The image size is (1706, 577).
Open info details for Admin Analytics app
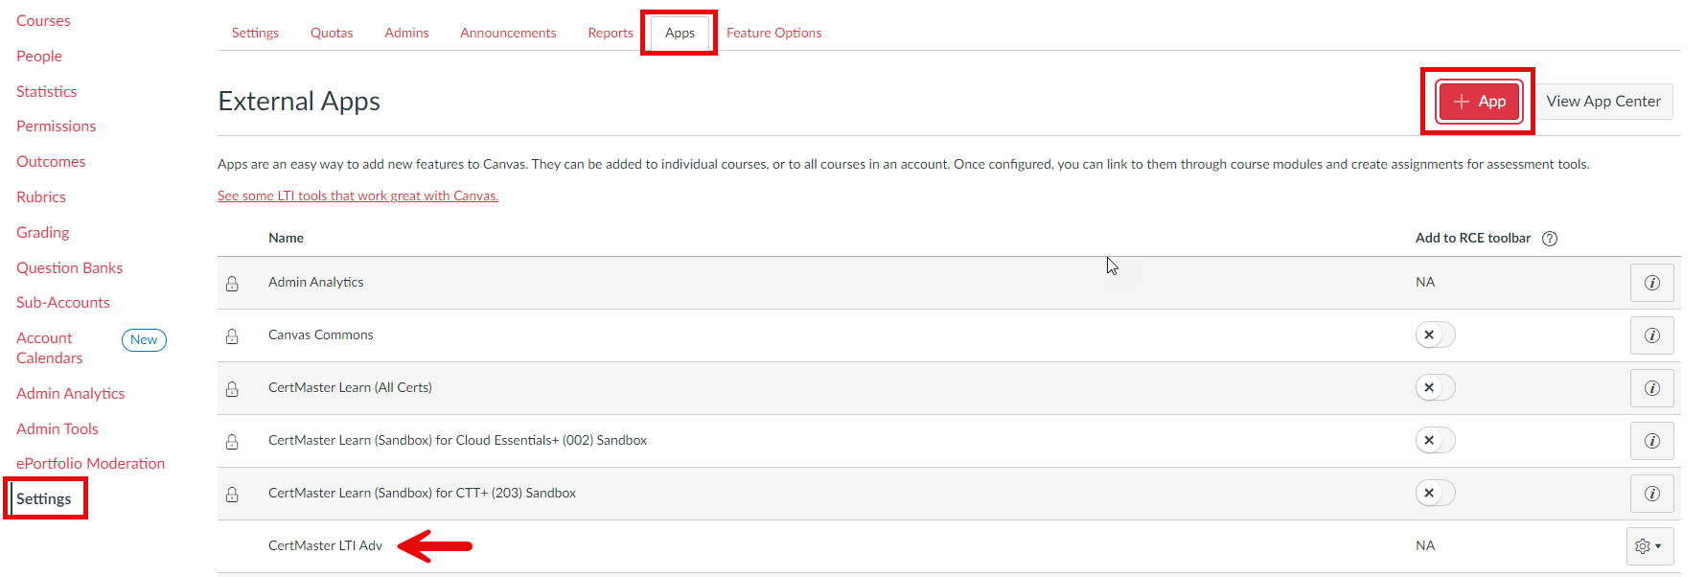[x=1652, y=283]
